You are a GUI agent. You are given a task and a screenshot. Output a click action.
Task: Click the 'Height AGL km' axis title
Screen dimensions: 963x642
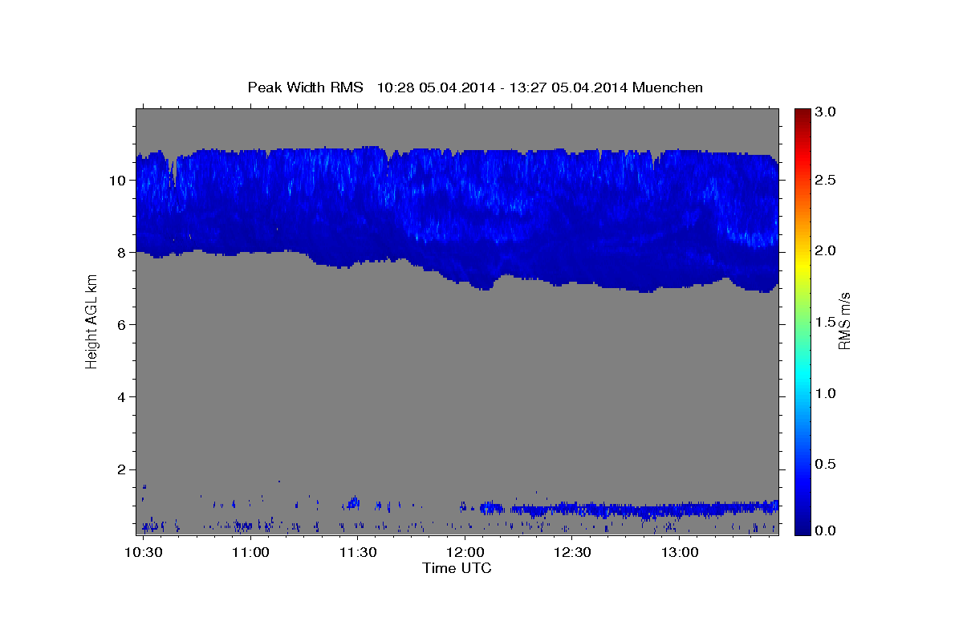coord(91,322)
